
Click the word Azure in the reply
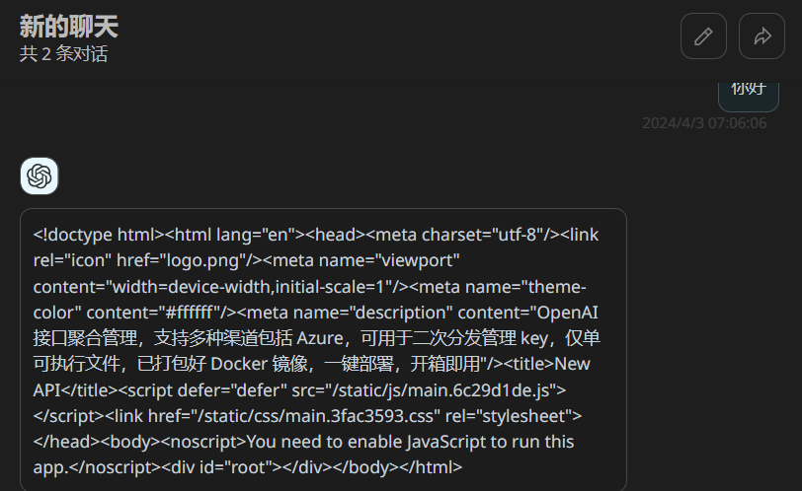[x=320, y=338]
